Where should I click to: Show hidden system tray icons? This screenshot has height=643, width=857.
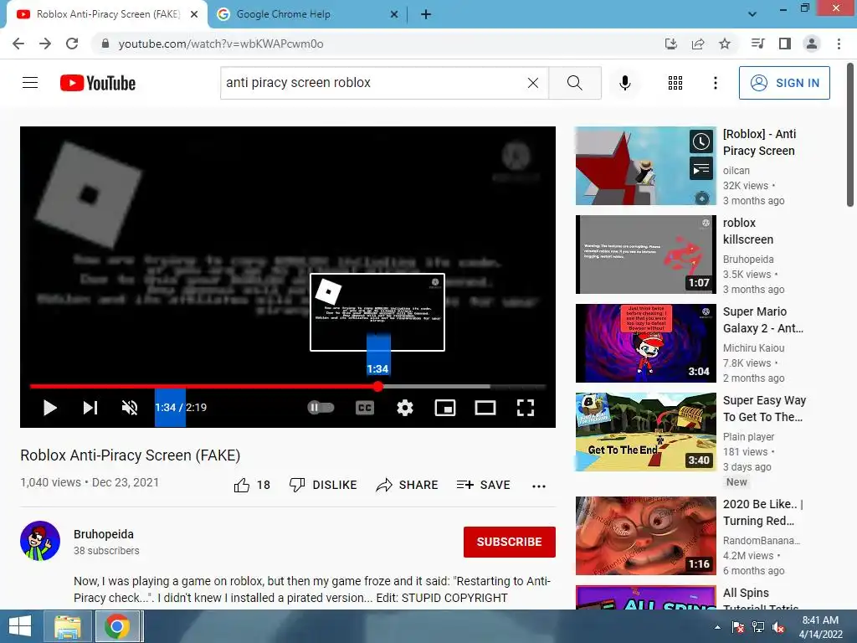point(717,626)
